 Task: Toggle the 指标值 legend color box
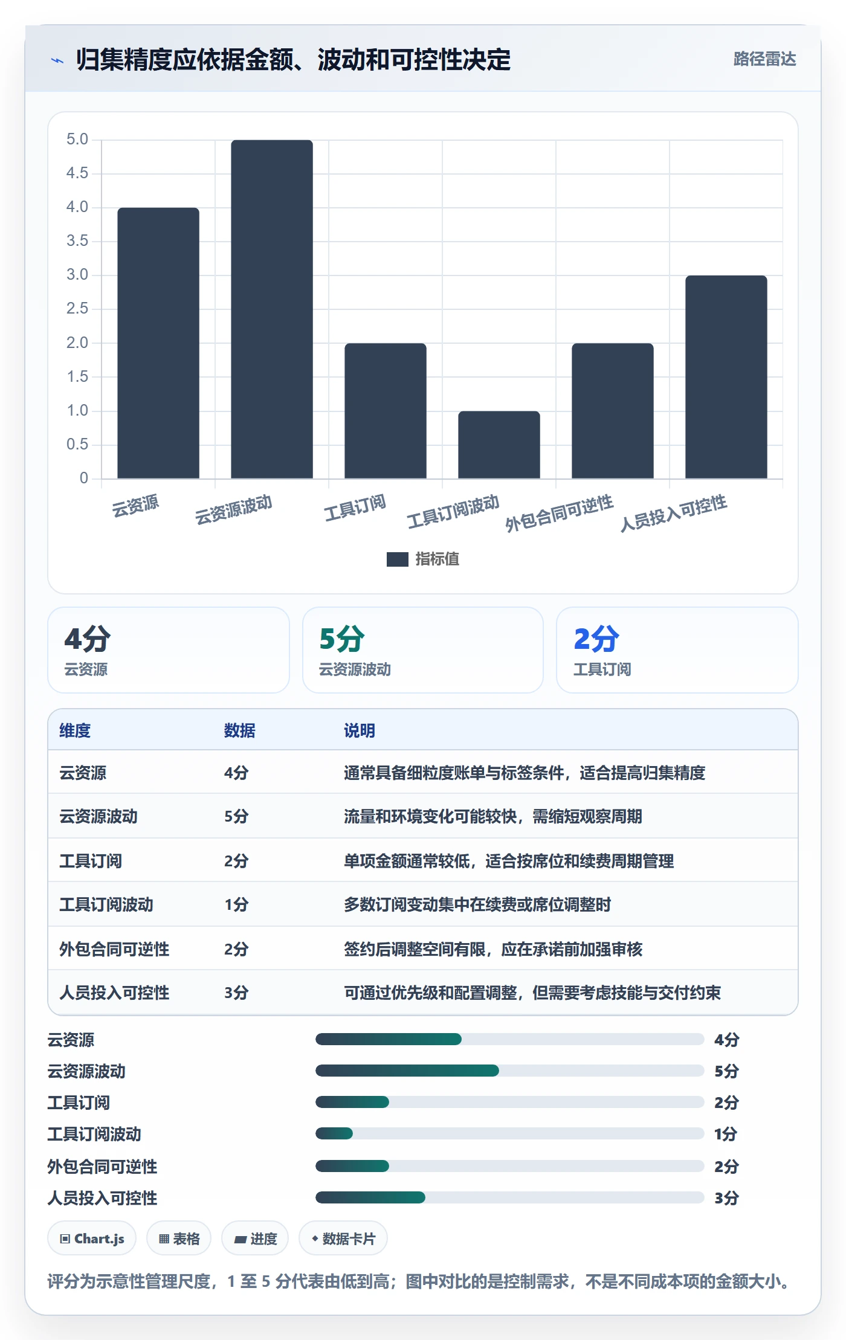pos(397,559)
